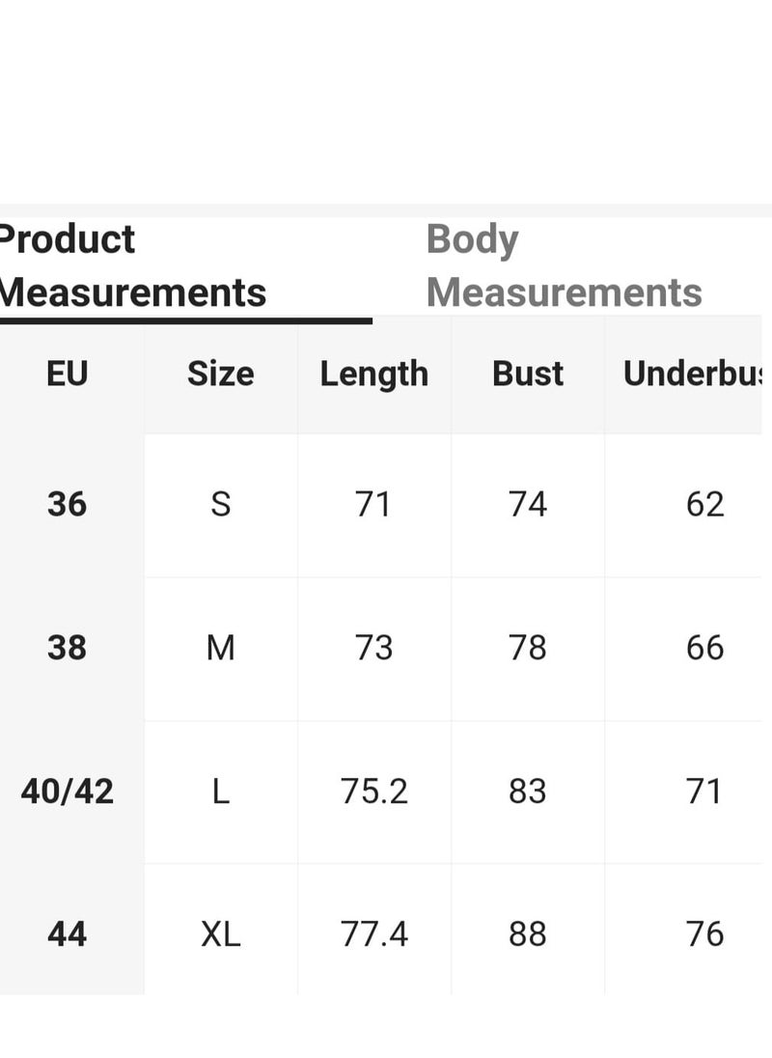Viewport: 772px width, 1058px height.
Task: Select the EU 36 row label
Action: pyautogui.click(x=68, y=504)
